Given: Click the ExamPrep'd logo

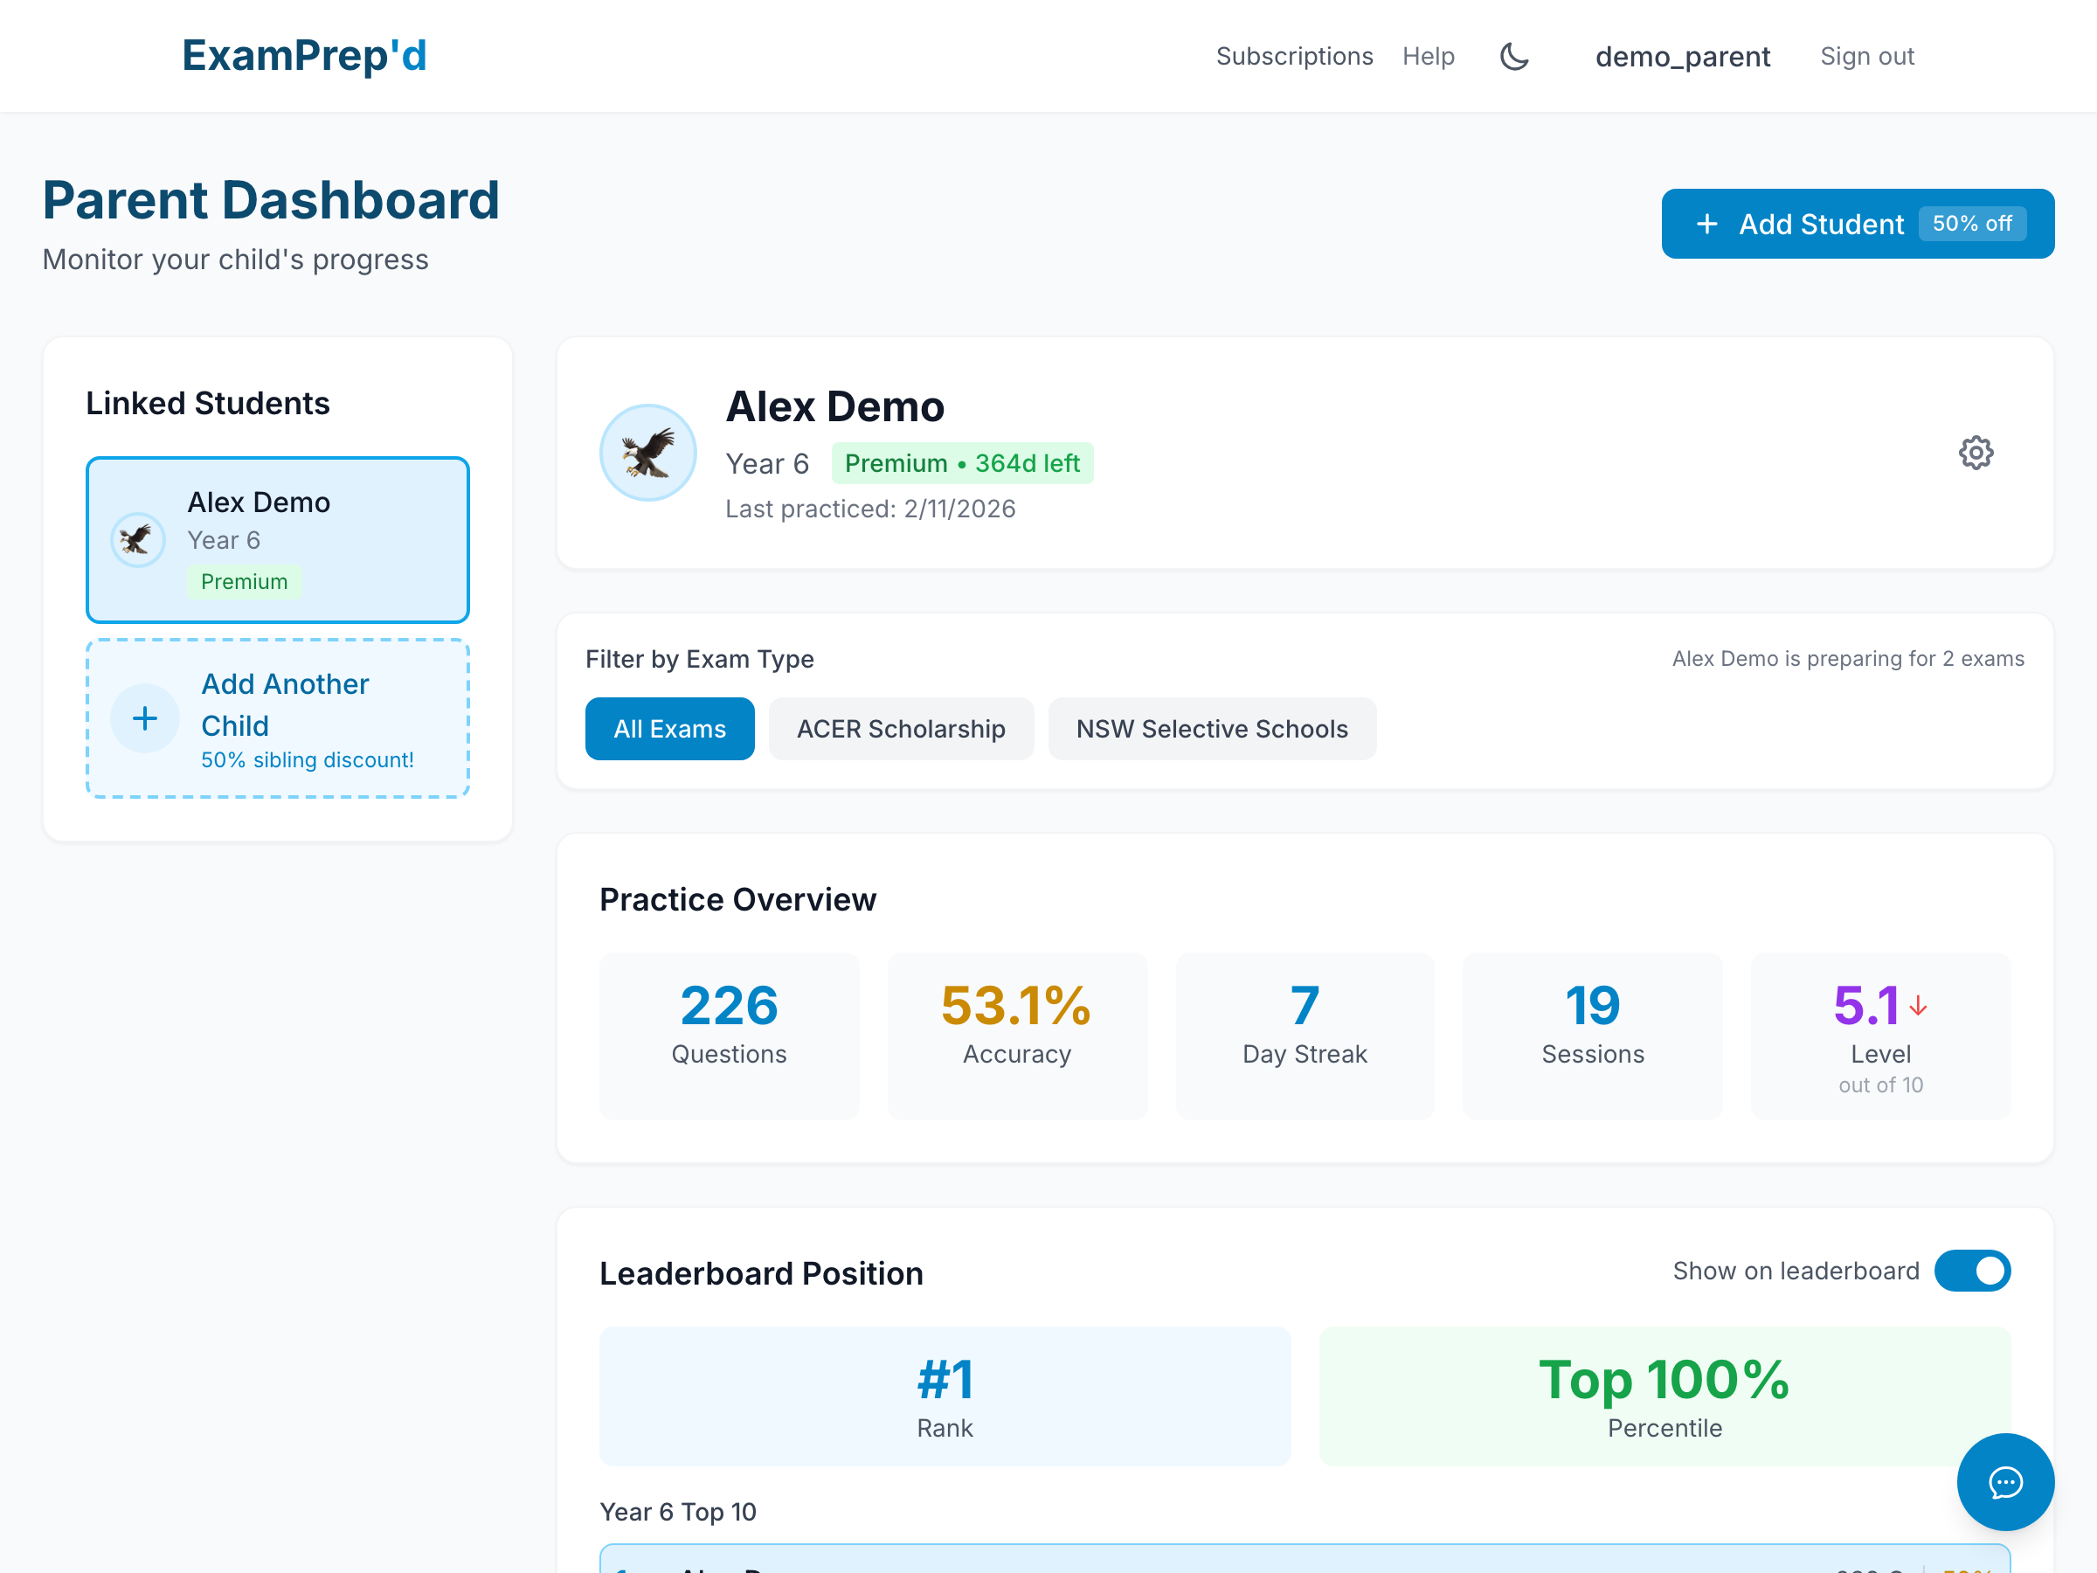Looking at the screenshot, I should coord(304,56).
